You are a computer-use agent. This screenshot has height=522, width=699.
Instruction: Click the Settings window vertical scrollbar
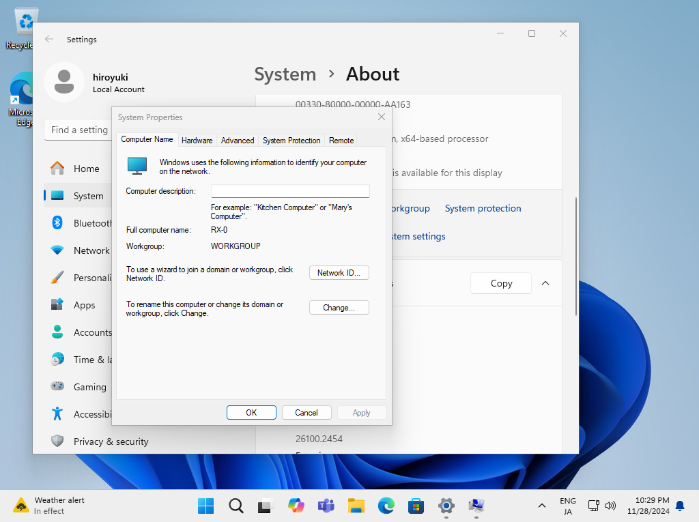575,257
